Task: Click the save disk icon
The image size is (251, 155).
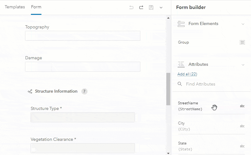Action: tap(151, 7)
